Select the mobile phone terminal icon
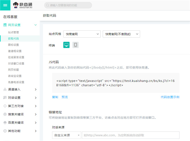Image resolution: width=190 pixels, height=141 pixels. pyautogui.click(x=75, y=45)
